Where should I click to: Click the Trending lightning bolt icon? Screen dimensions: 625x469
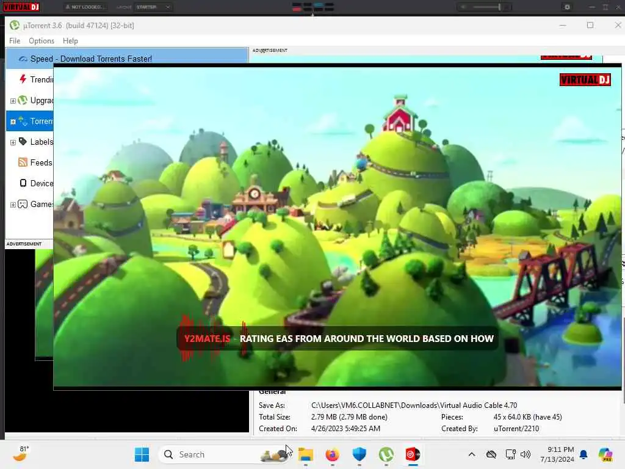[x=23, y=79]
